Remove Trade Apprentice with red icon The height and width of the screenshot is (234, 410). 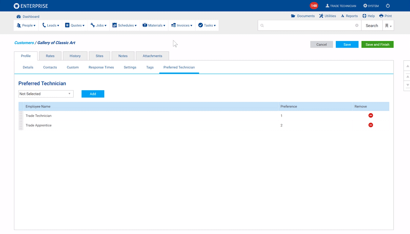click(371, 125)
